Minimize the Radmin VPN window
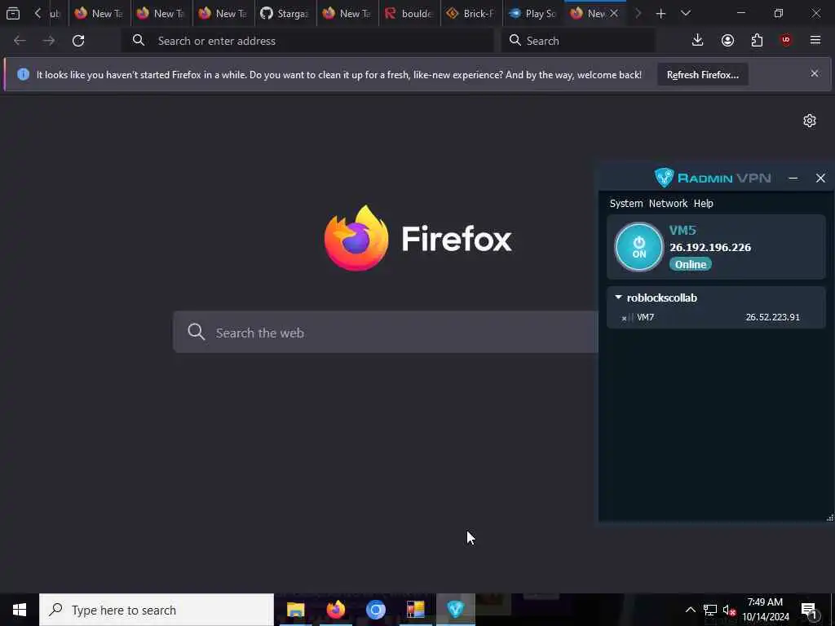Viewport: 835px width, 626px height. [793, 179]
